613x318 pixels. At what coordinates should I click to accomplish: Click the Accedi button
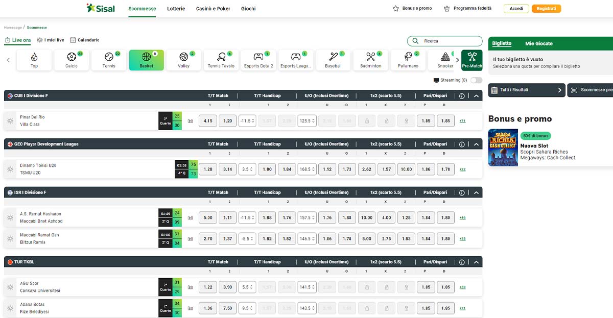pyautogui.click(x=516, y=9)
